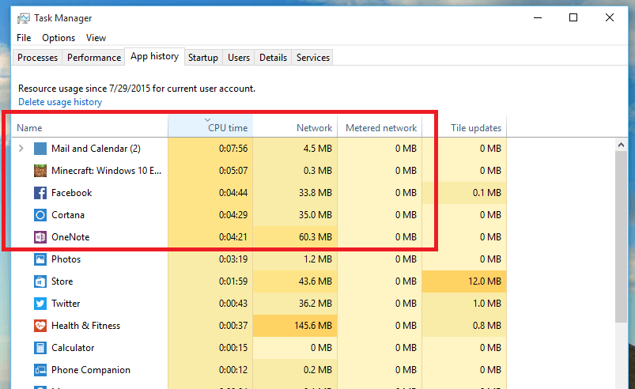Viewport: 635px width, 389px height.
Task: Click the 60.3 MB network value
Action: 316,237
